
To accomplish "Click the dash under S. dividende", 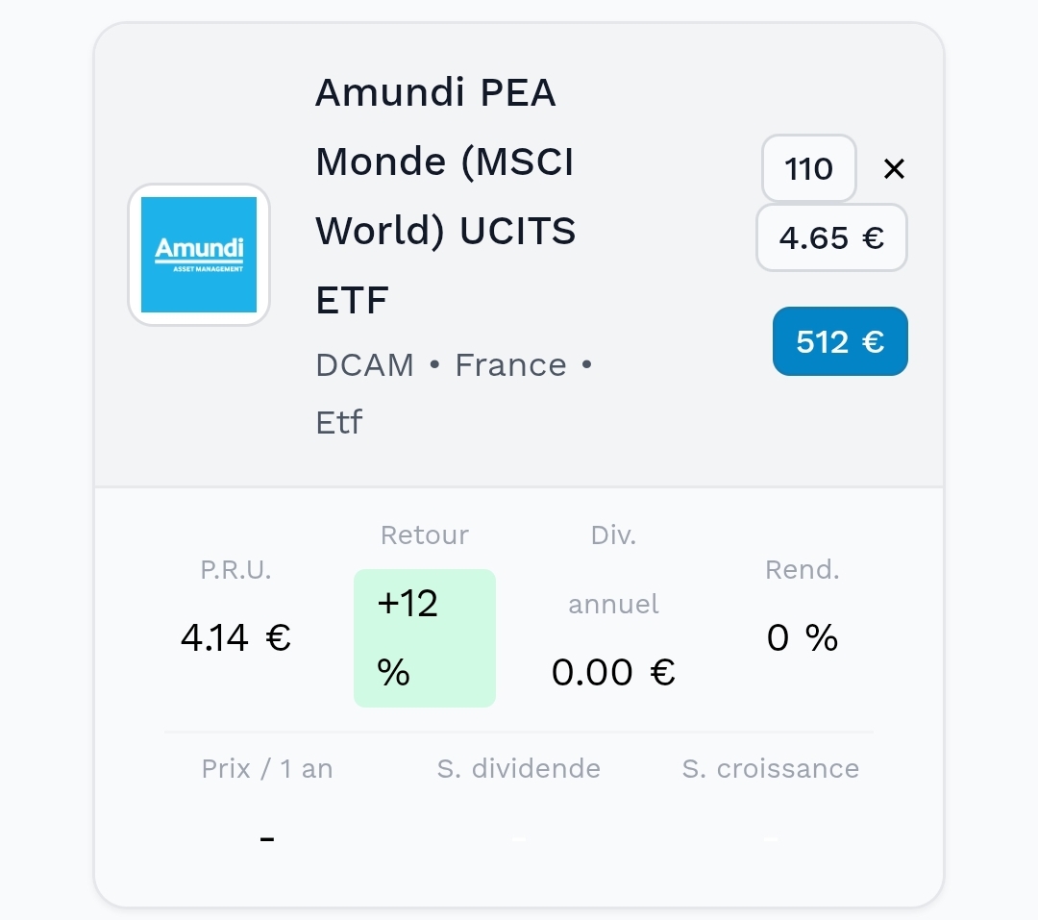I will coord(518,839).
